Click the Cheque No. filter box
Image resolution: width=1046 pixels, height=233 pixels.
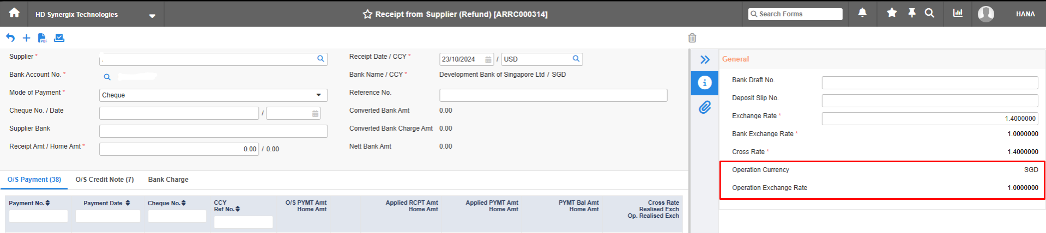coord(177,216)
